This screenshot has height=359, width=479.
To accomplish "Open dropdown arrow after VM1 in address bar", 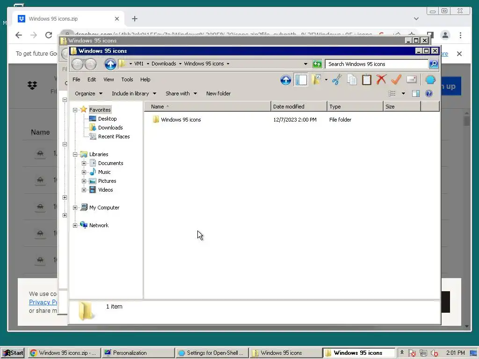I will pos(148,64).
